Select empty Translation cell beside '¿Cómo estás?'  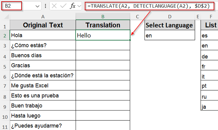pos(103,45)
